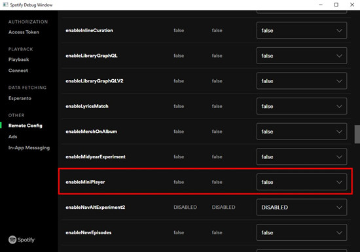Image resolution: width=360 pixels, height=252 pixels.
Task: Open enableNavAltExperiment2 DISABLED dropdown
Action: pyautogui.click(x=302, y=207)
